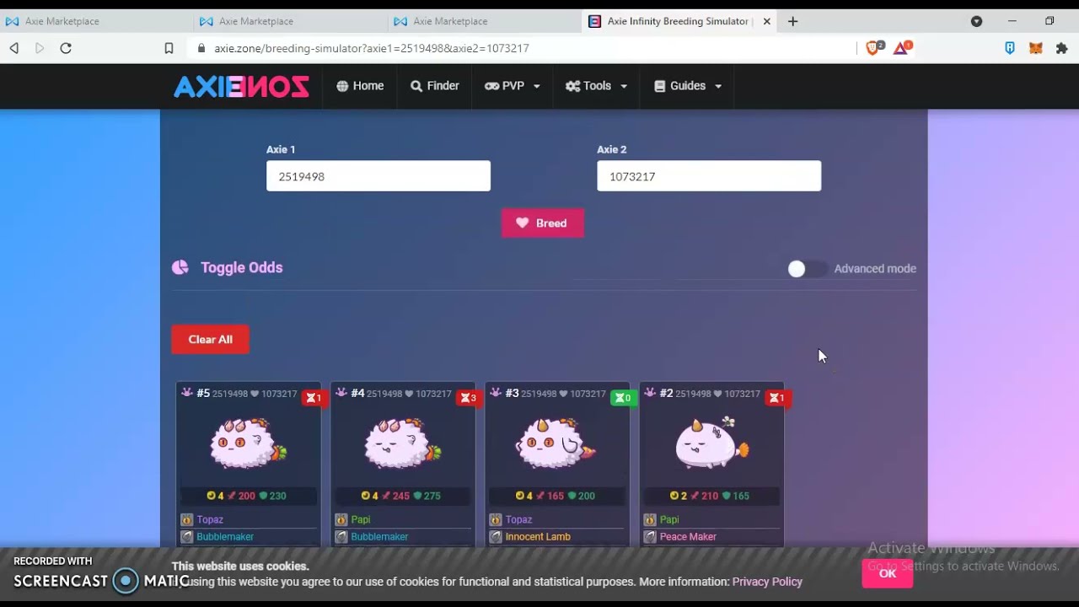Click the 4 / 200 / 230 stats row of axie #5
The image size is (1079, 607).
248,496
